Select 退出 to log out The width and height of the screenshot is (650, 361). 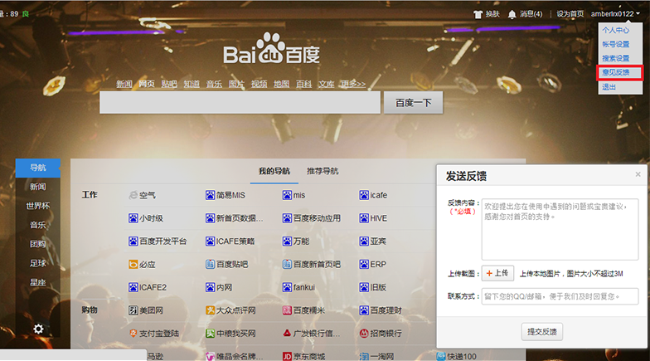(x=609, y=87)
